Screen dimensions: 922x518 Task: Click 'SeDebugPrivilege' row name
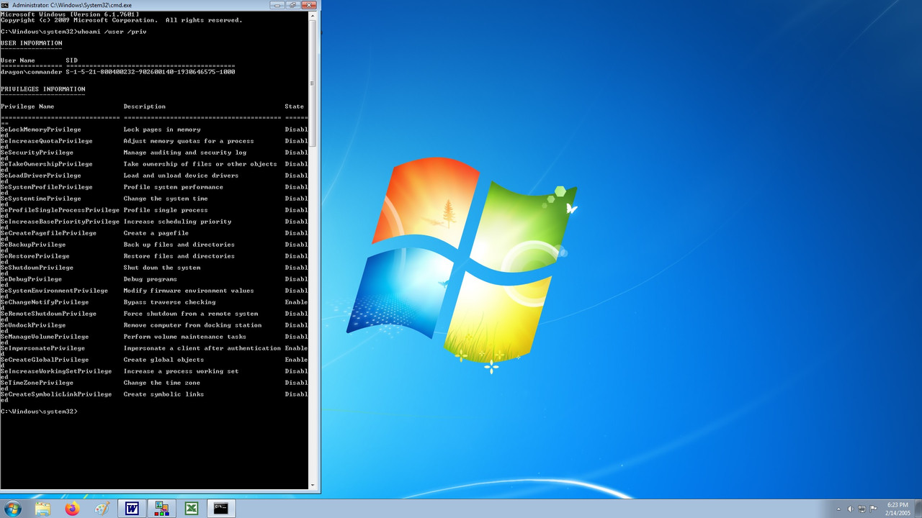point(31,279)
